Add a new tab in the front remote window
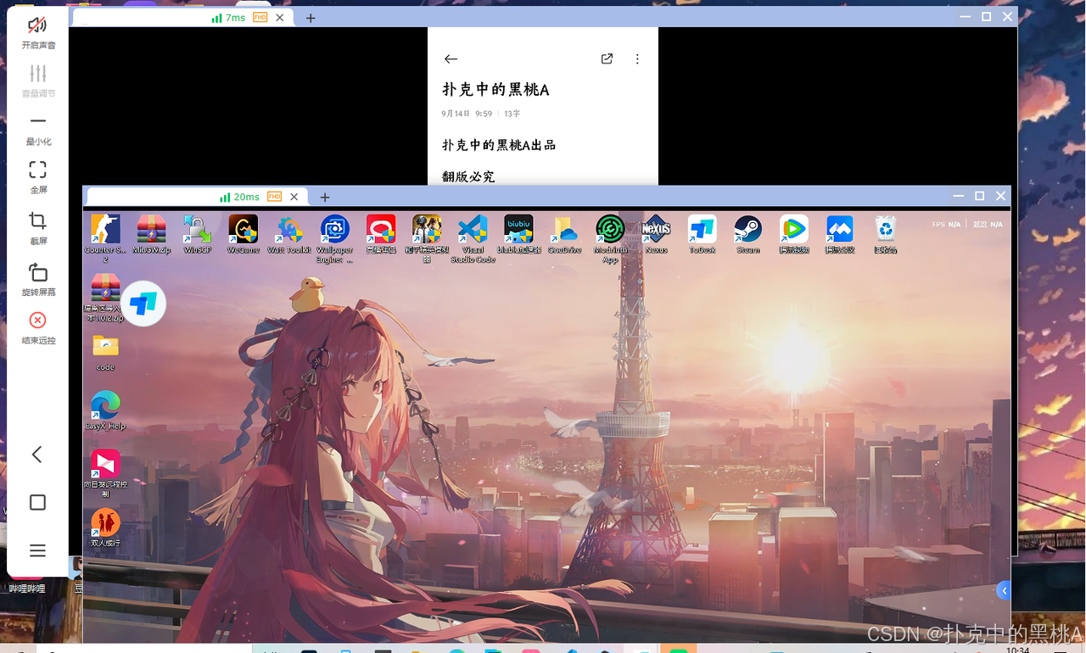This screenshot has width=1086, height=653. (x=325, y=197)
